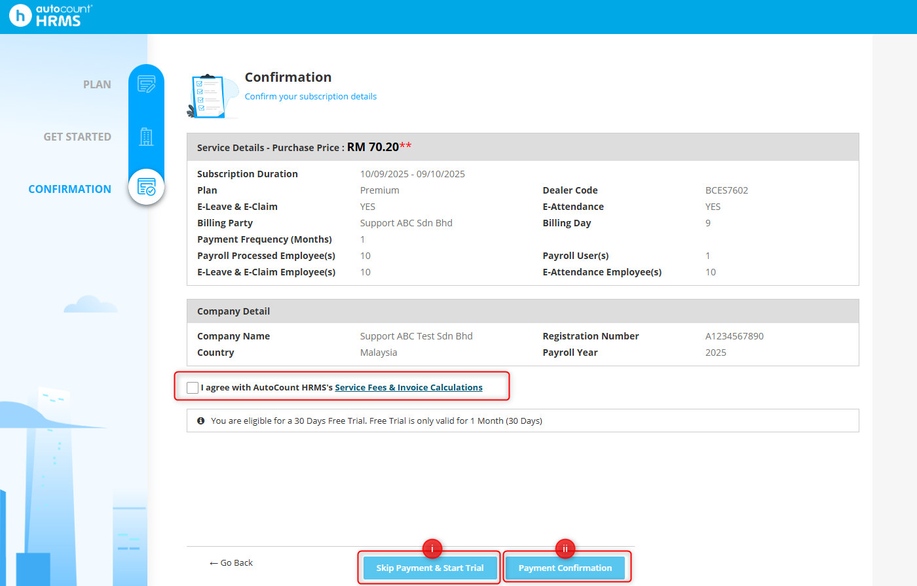
Task: Click the Company Detail section header
Action: pyautogui.click(x=523, y=311)
